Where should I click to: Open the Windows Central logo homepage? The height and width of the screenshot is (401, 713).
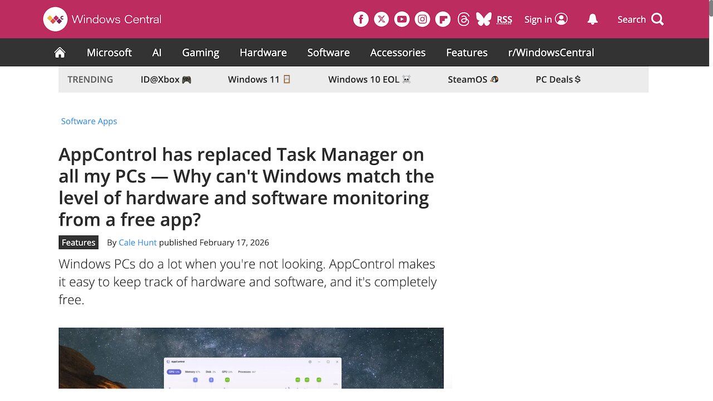click(x=102, y=19)
